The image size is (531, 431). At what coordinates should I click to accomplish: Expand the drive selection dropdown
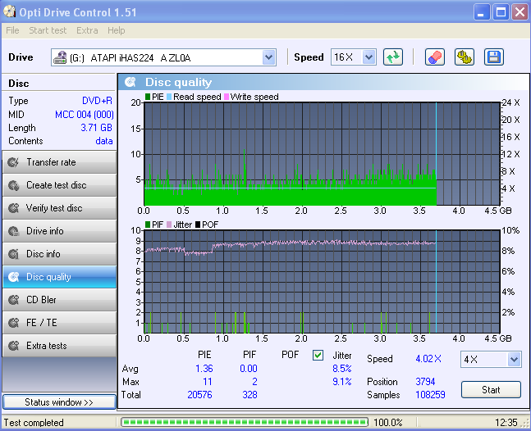268,57
